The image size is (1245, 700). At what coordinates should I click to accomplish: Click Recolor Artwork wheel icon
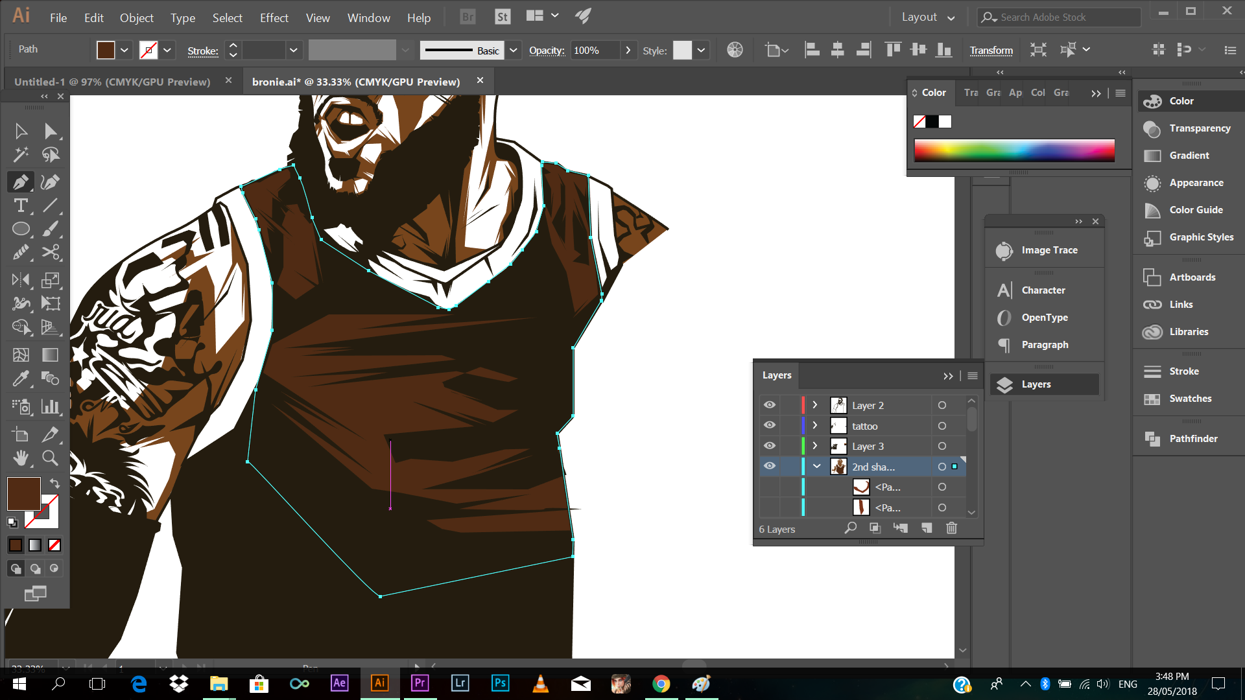pyautogui.click(x=735, y=50)
